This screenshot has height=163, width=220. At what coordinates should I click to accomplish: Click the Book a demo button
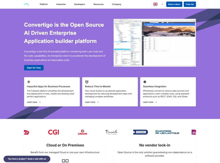click(x=174, y=4)
